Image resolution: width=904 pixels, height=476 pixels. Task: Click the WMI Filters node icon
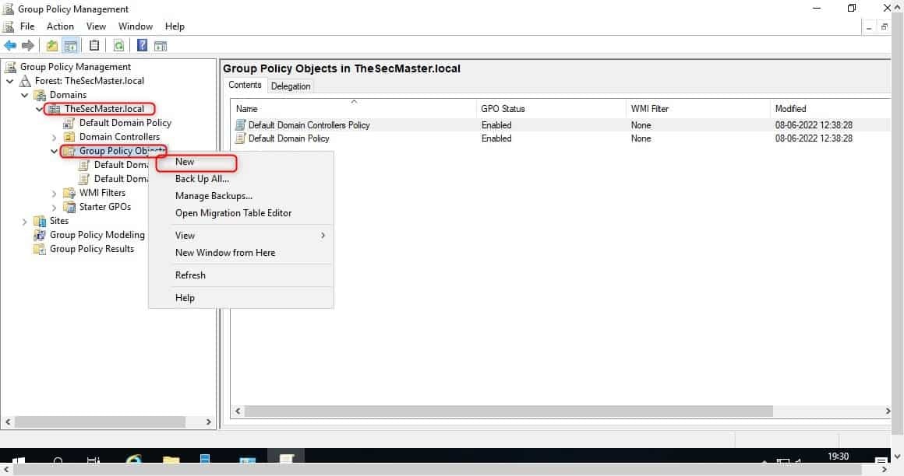coord(69,193)
